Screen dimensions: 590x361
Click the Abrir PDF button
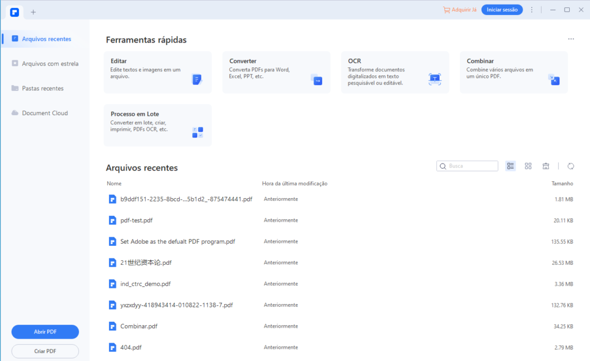point(45,332)
